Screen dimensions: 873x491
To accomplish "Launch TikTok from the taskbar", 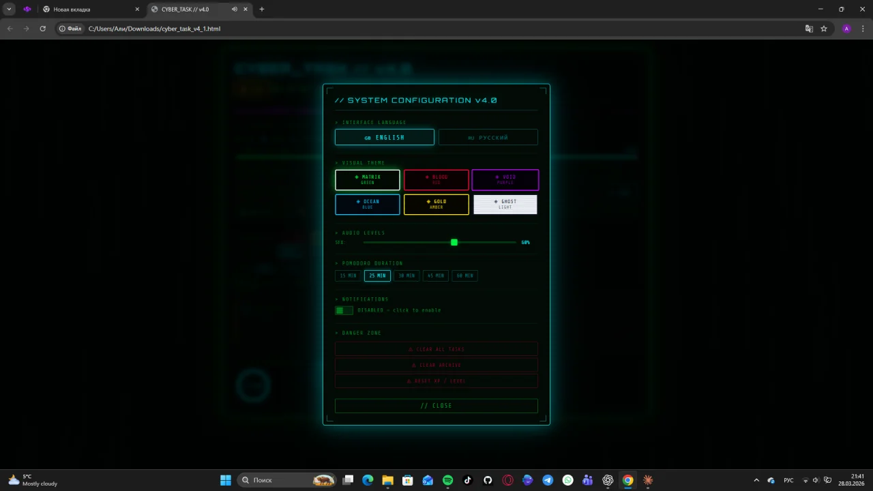I will point(467,480).
